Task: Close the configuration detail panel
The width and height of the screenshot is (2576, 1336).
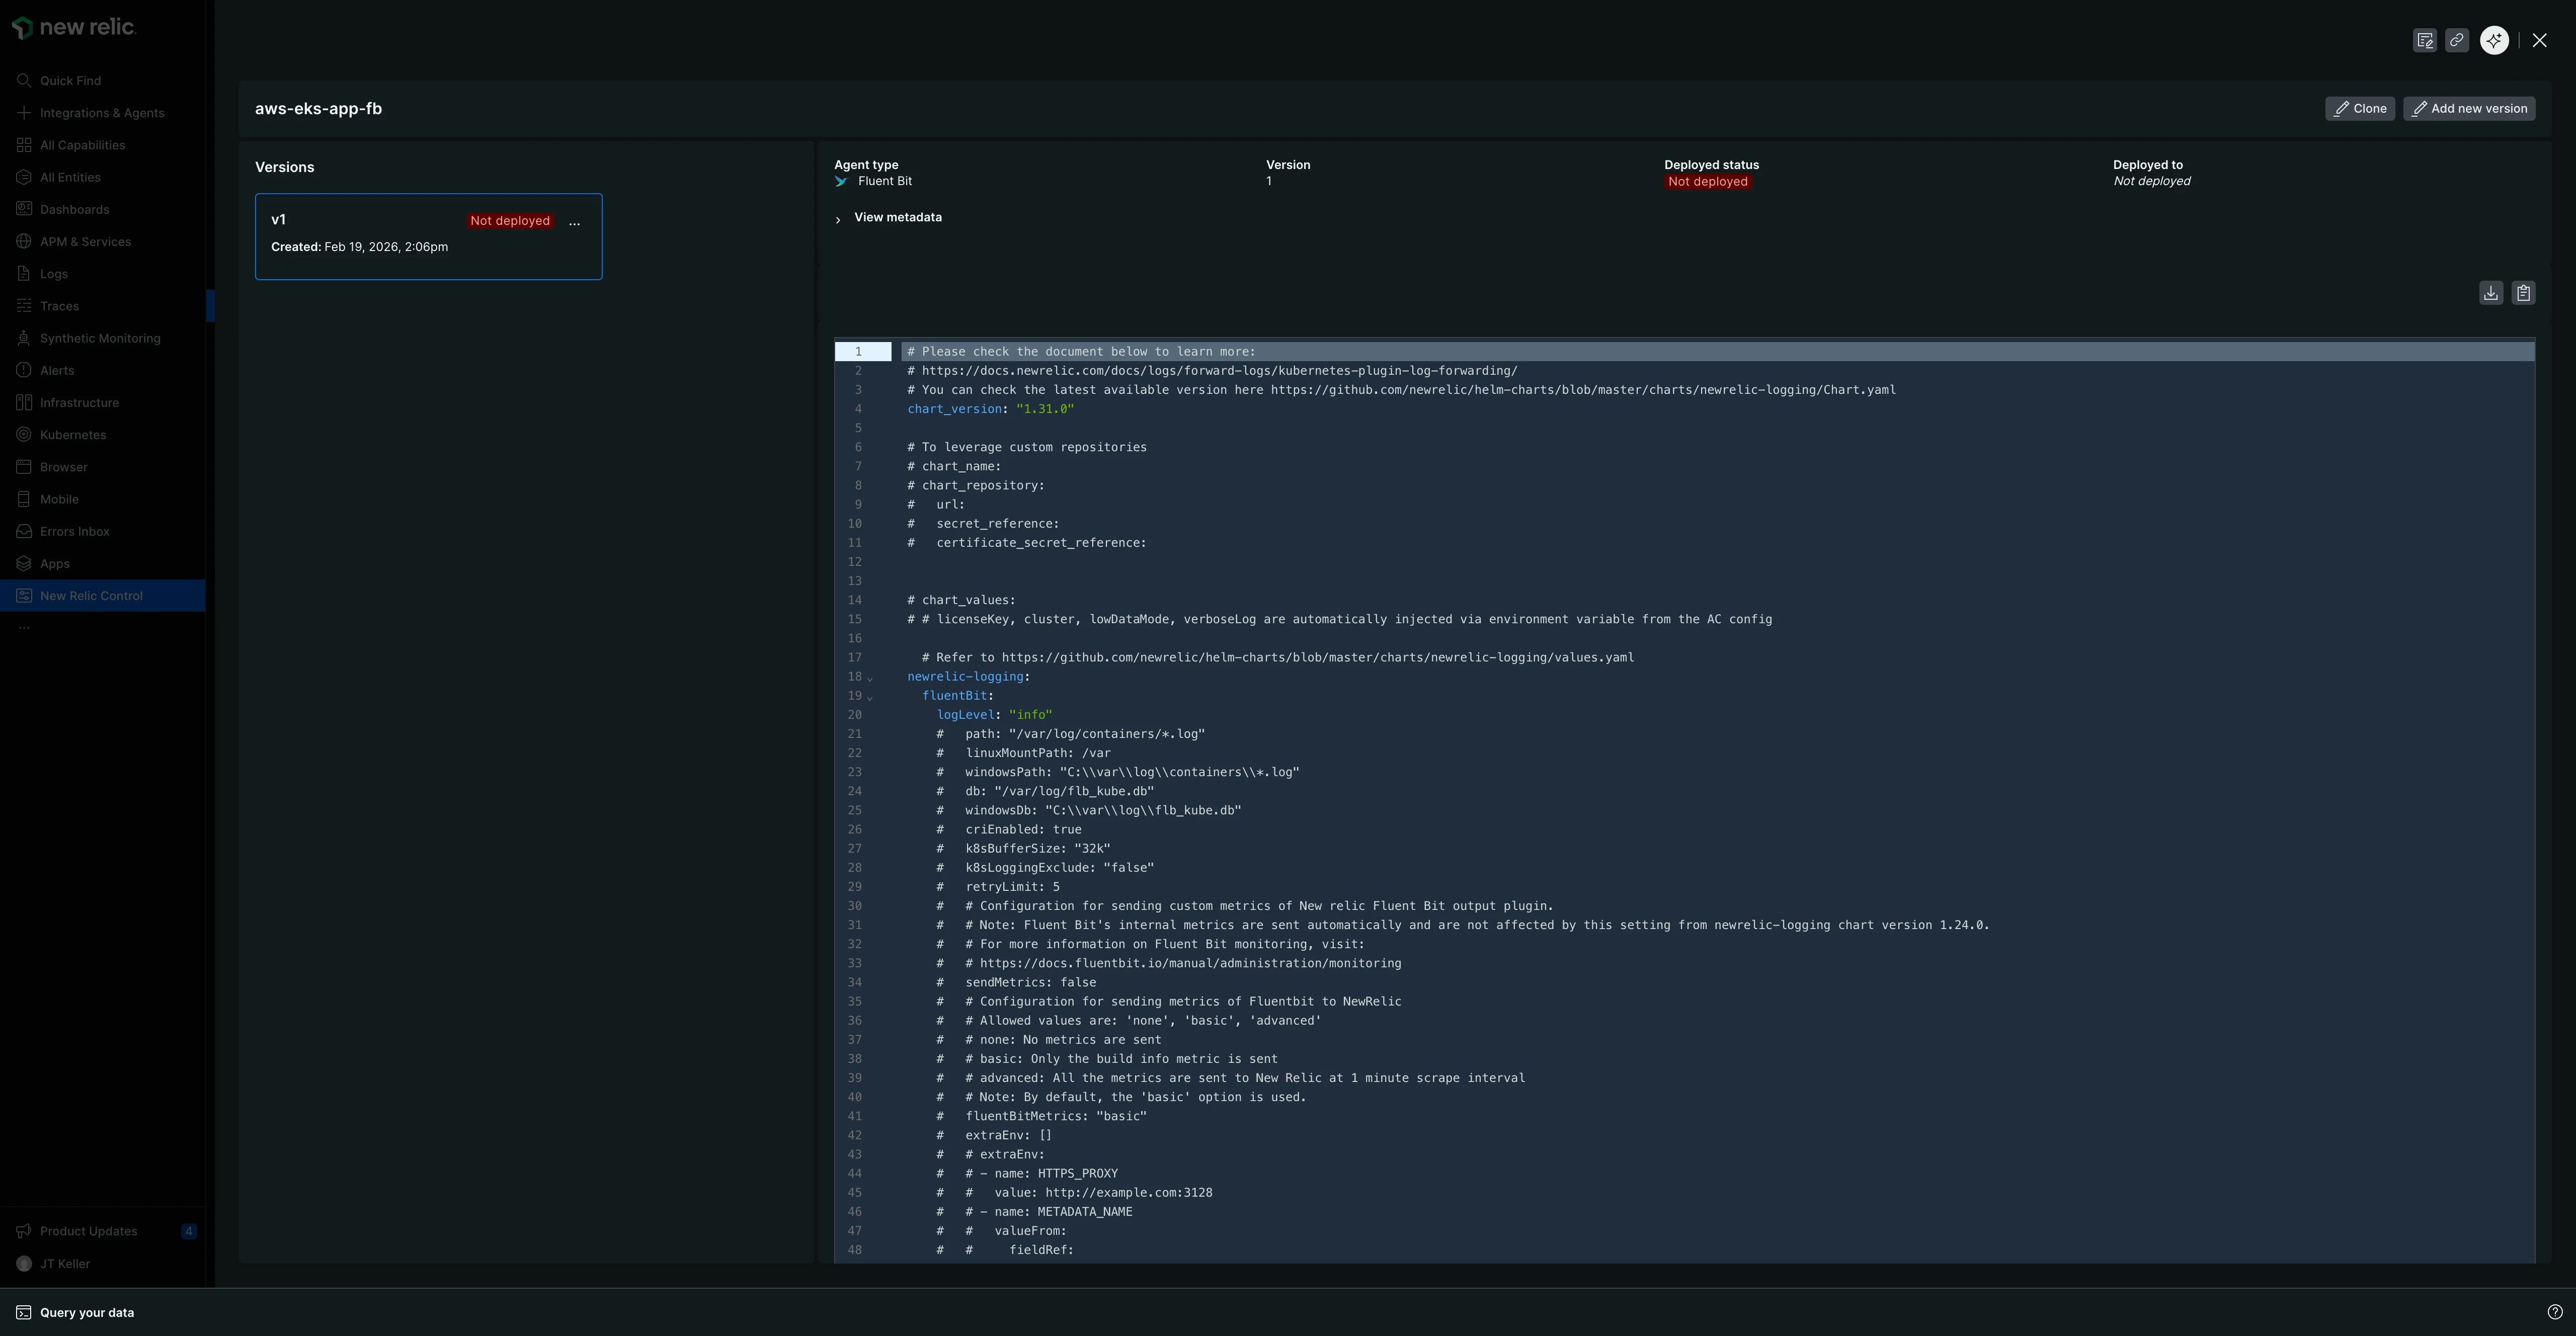Action: tap(2539, 40)
